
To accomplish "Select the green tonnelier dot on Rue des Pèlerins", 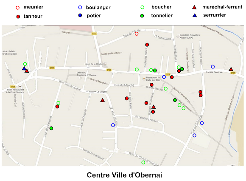I will pyautogui.click(x=51, y=128).
